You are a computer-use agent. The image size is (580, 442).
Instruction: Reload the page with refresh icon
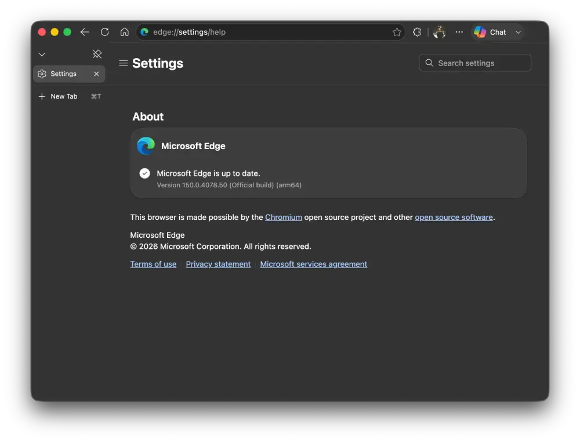pos(104,32)
